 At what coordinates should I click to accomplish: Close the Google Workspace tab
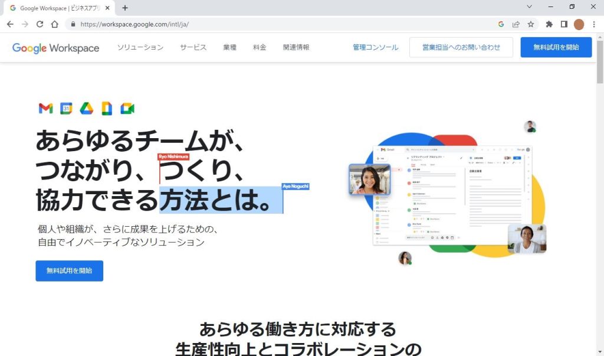point(107,8)
